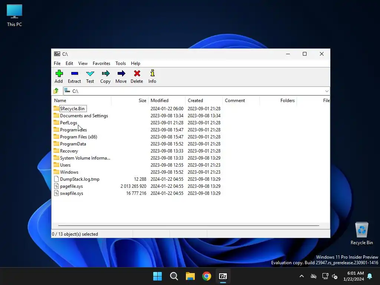Sort files by the Size column
380x285 pixels.
pyautogui.click(x=130, y=100)
